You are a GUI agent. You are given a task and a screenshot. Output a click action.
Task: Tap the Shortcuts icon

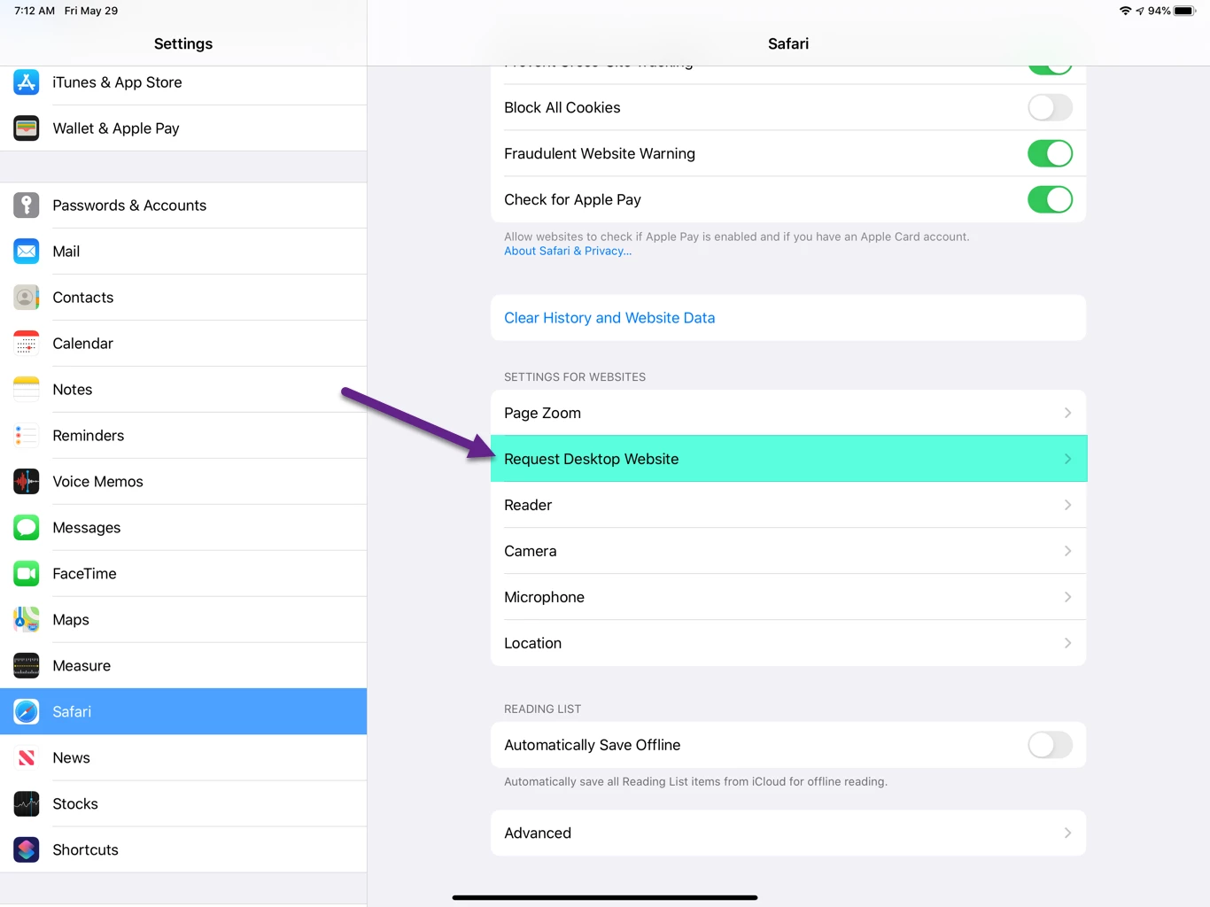[x=27, y=850]
